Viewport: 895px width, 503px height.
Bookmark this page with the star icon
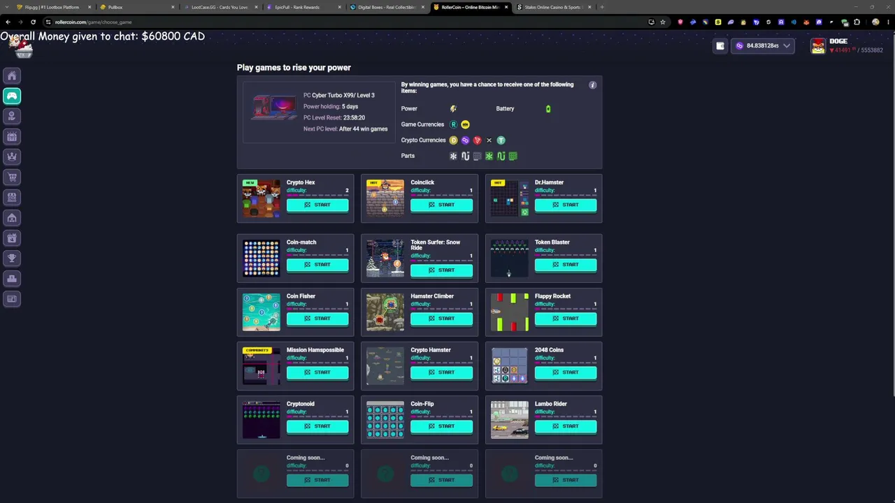(x=663, y=22)
